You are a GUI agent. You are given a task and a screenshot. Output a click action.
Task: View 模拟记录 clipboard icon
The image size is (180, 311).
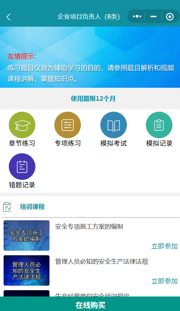pos(159,125)
